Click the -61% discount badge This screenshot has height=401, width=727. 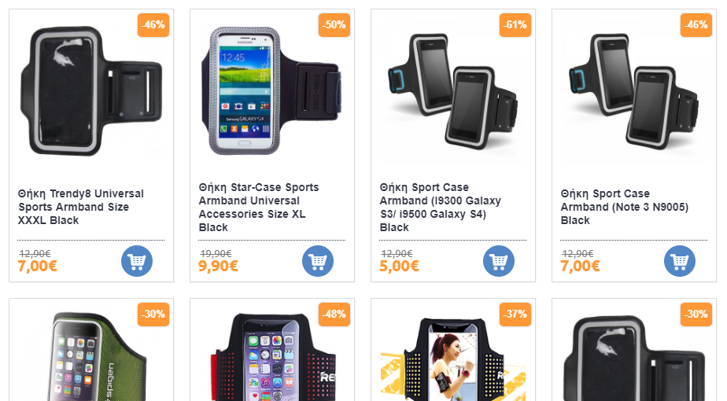point(515,25)
